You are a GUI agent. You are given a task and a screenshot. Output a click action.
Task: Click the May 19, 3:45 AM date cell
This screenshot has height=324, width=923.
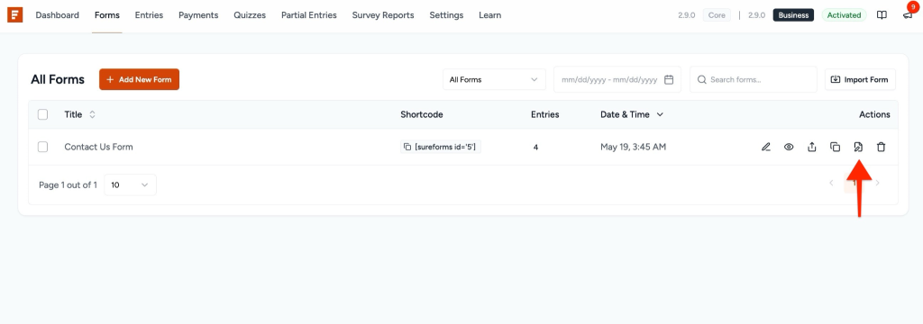coord(634,147)
